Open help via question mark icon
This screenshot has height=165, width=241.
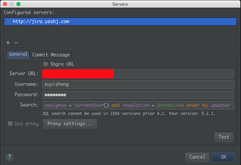(9, 157)
